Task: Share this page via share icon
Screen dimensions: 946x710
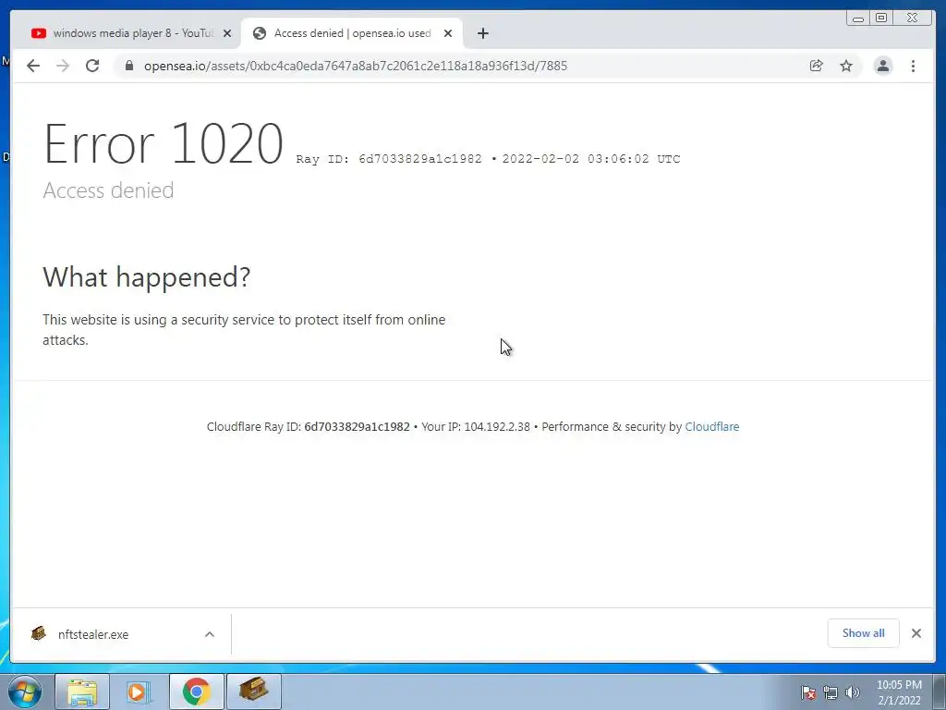Action: 817,66
